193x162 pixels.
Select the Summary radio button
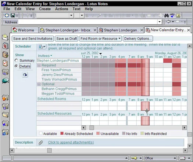click(16, 60)
